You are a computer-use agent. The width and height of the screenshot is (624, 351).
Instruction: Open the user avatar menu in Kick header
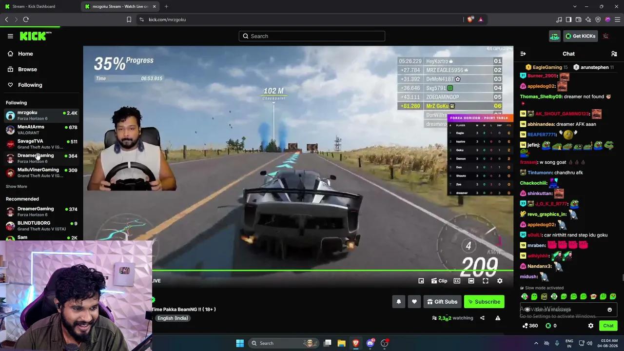click(x=606, y=36)
